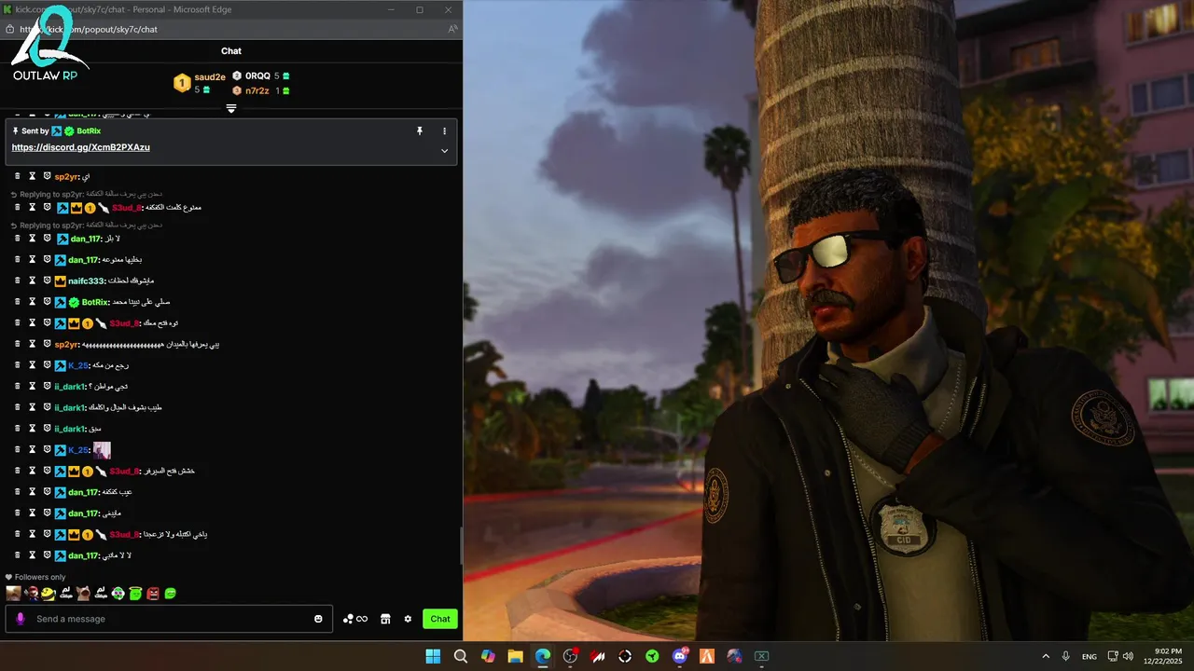1194x671 pixels.
Task: Open the Windows Start menu
Action: click(x=433, y=656)
